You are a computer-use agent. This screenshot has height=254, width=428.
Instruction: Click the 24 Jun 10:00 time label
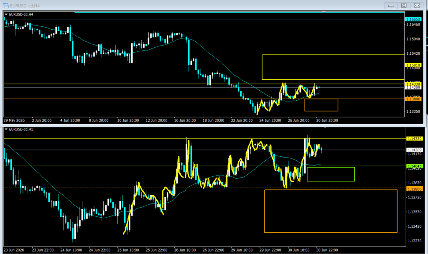tap(71, 250)
